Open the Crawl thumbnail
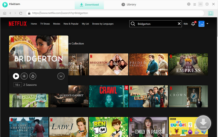The image size is (218, 137). [x=109, y=96]
